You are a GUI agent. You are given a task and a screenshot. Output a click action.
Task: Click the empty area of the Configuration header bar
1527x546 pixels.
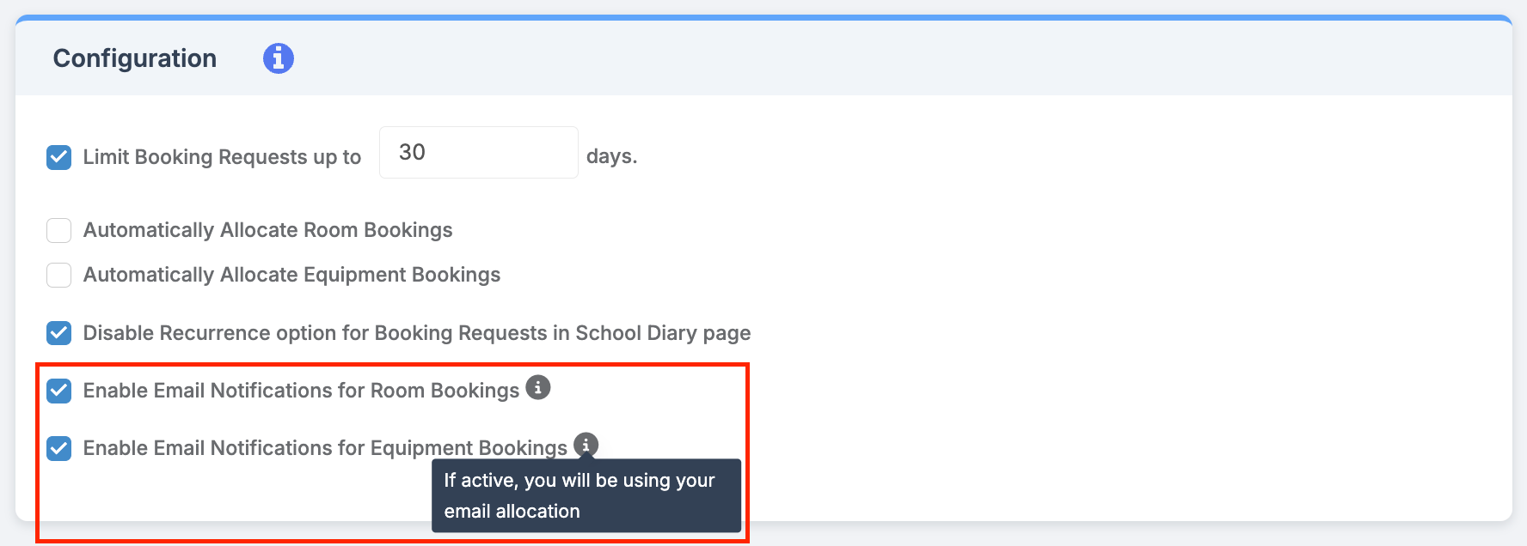click(x=903, y=58)
